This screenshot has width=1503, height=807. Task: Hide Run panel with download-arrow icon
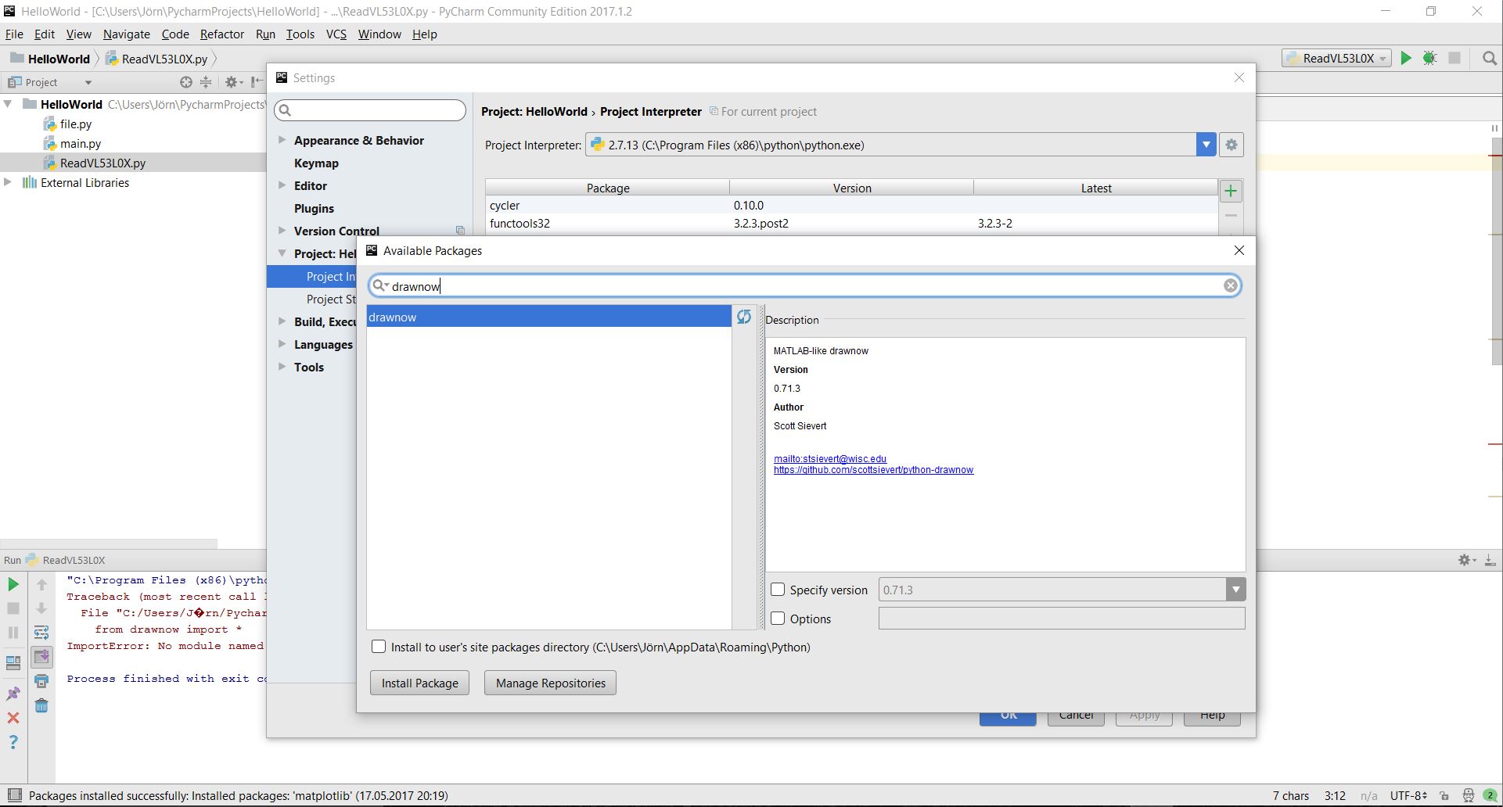point(1490,560)
